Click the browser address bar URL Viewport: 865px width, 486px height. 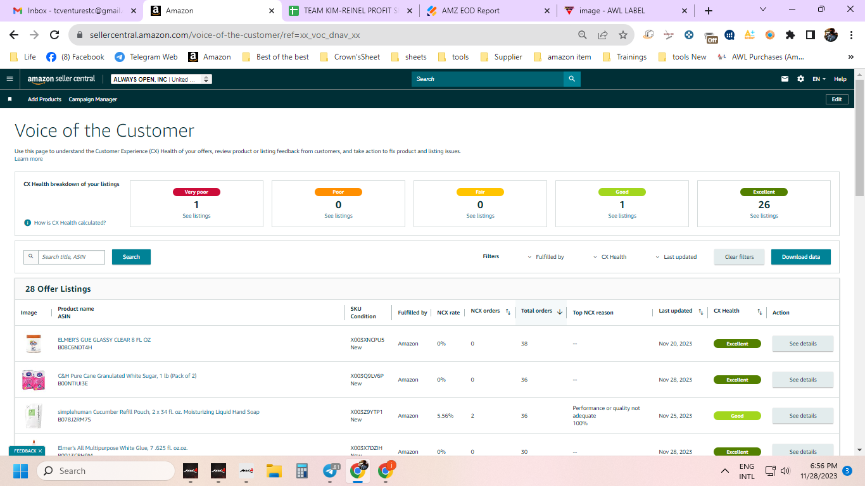click(225, 35)
